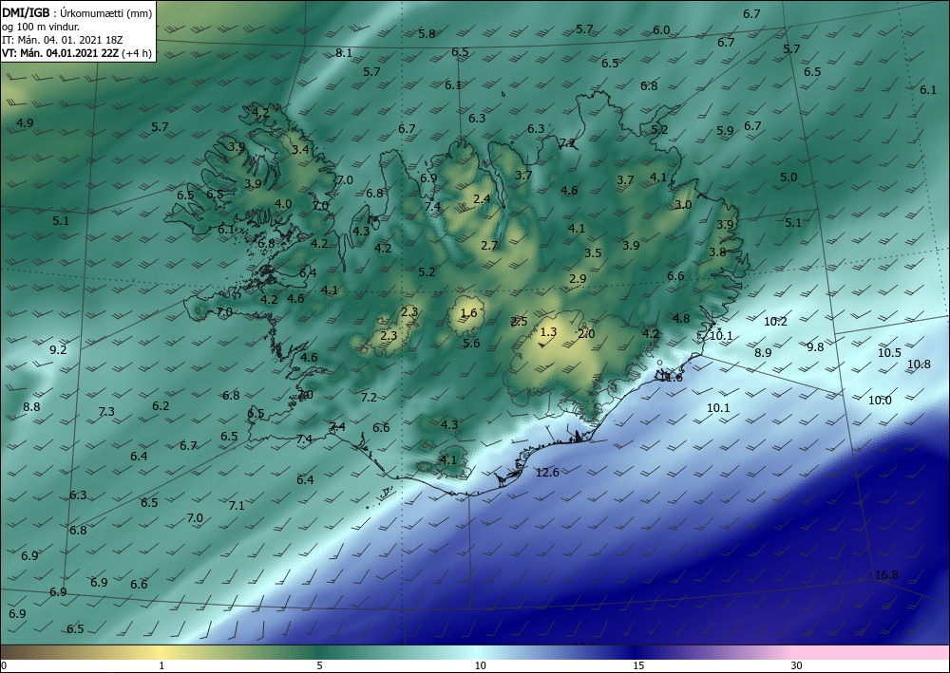
Task: Click the 3.5 value in the east interior
Action: coord(593,253)
